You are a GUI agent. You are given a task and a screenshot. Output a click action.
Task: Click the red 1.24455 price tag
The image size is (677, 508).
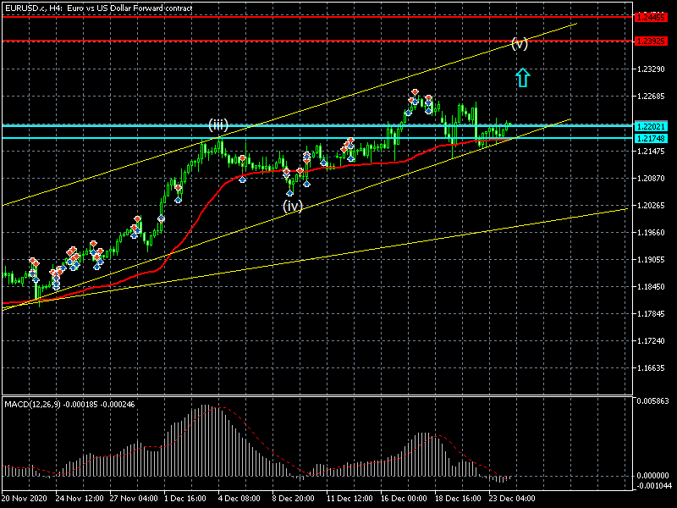click(652, 17)
